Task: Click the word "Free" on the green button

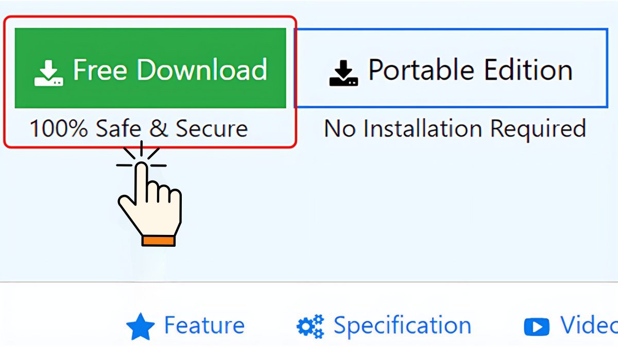Action: [100, 69]
